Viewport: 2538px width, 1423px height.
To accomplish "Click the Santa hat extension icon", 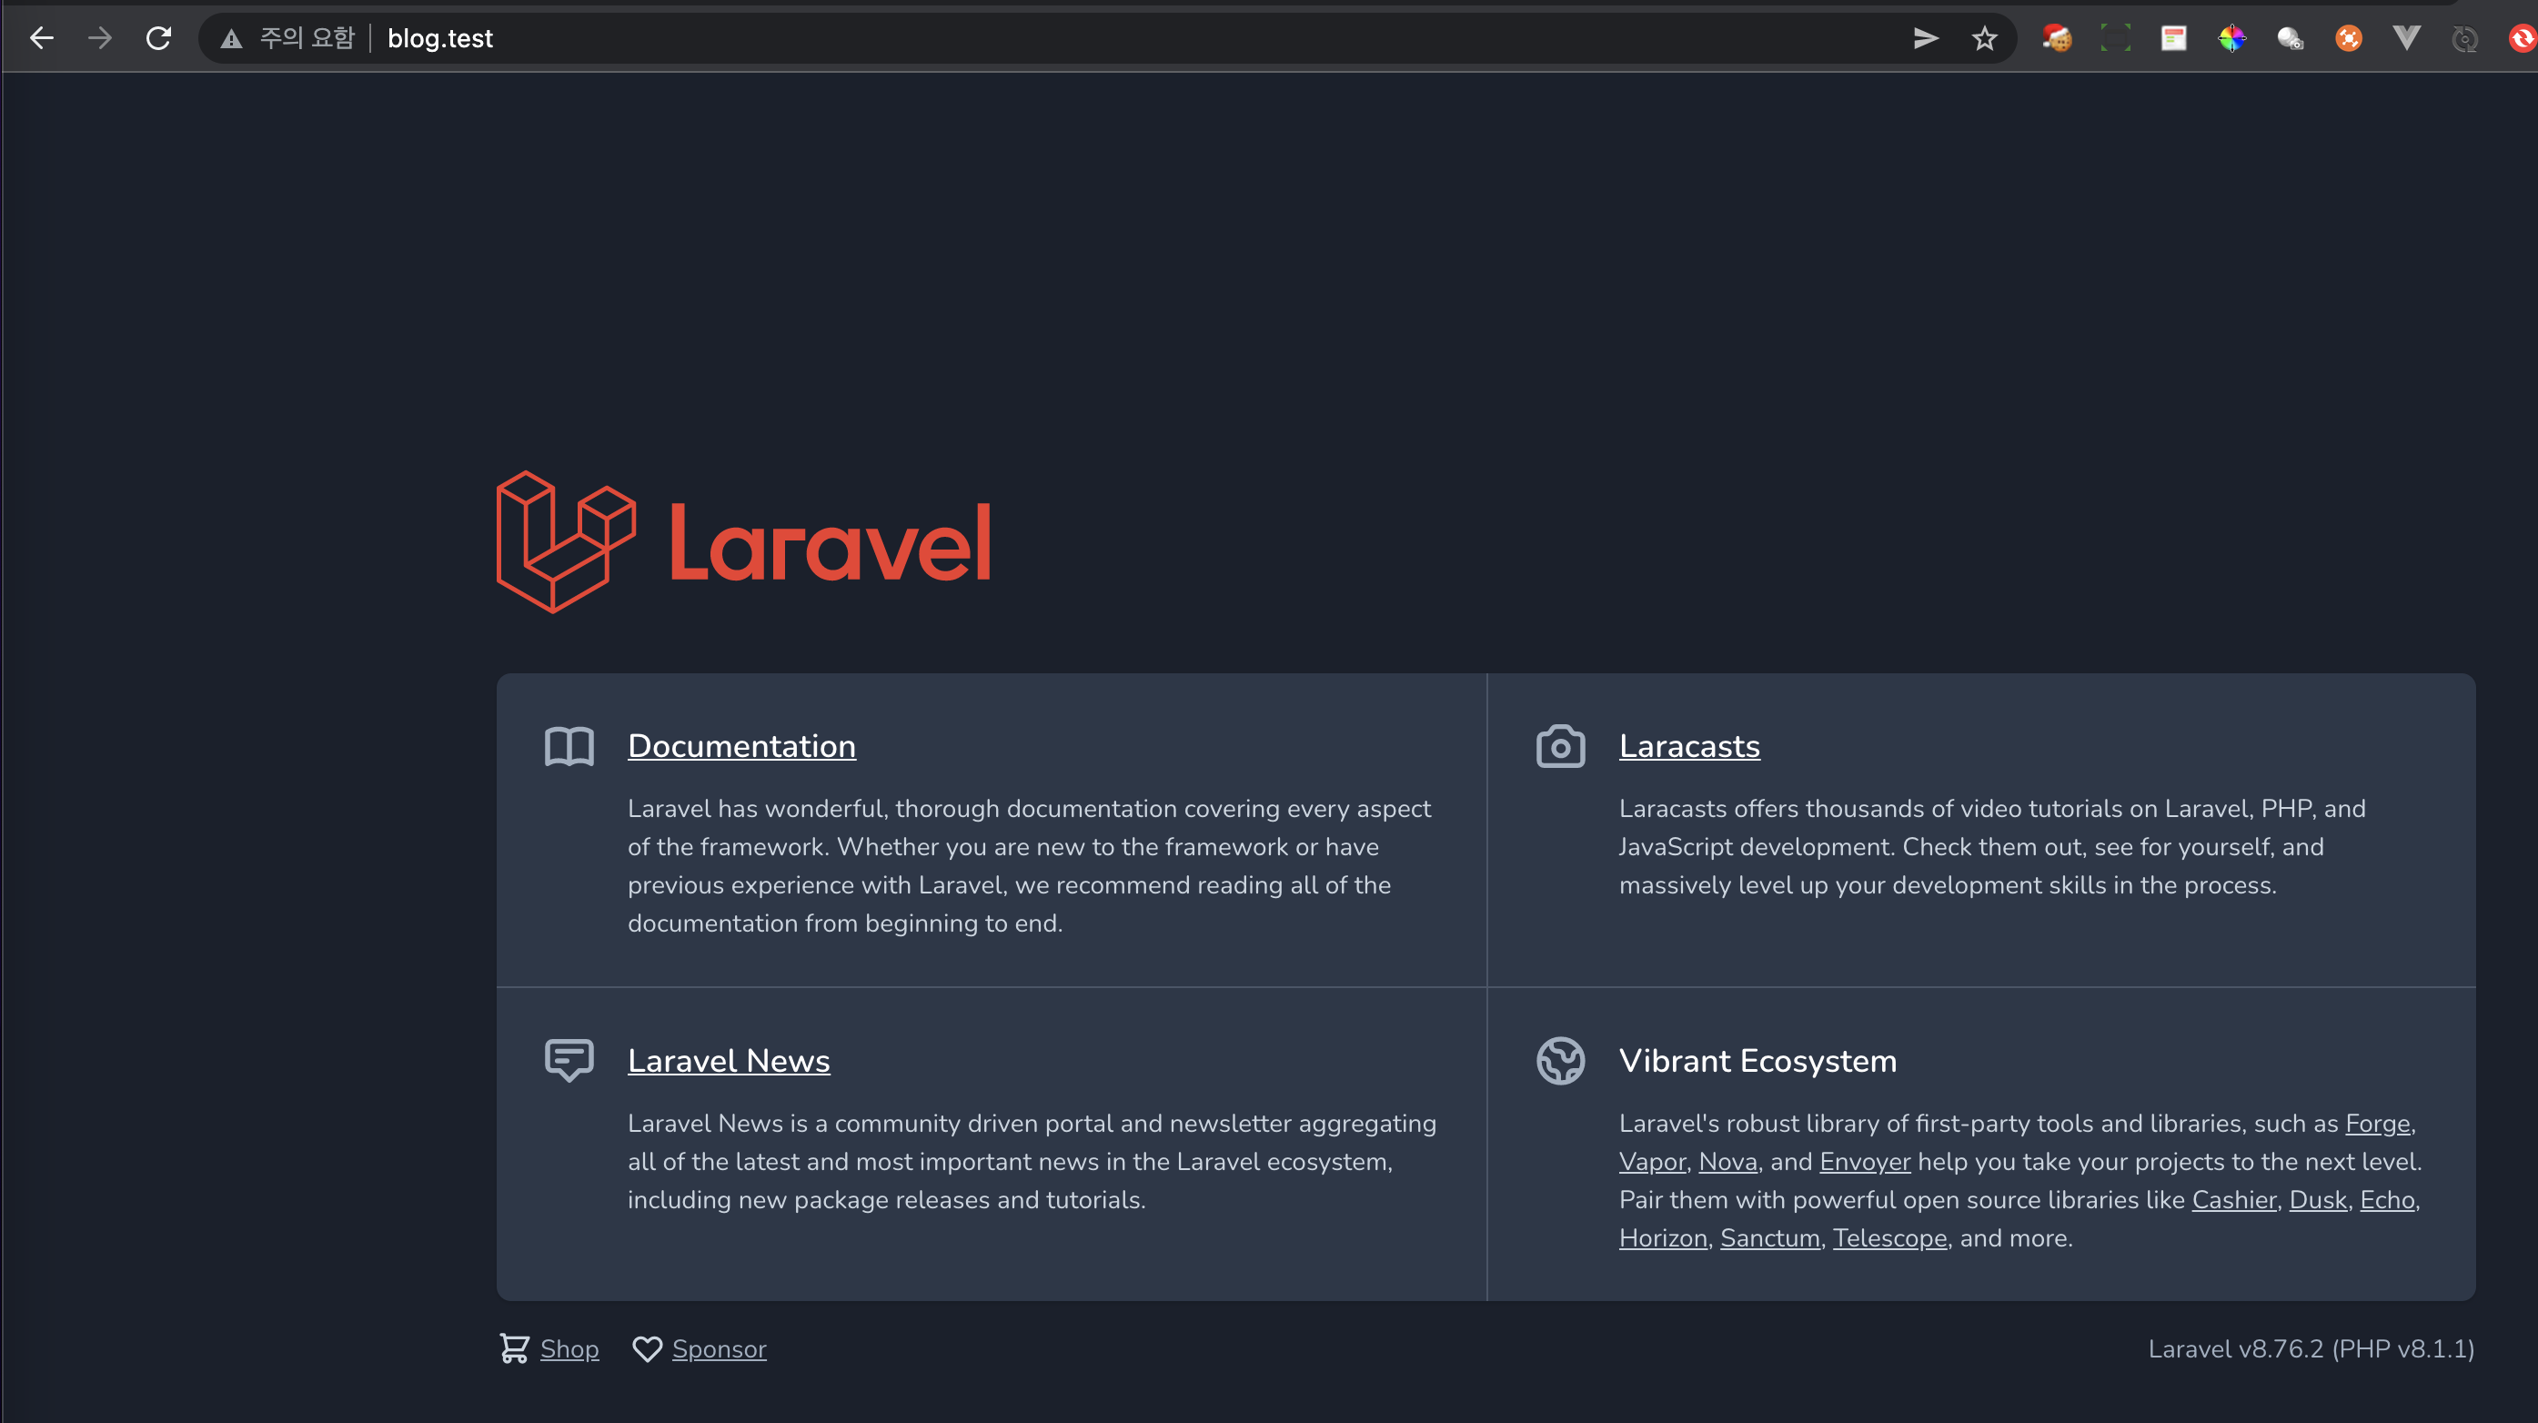I will 2057,38.
